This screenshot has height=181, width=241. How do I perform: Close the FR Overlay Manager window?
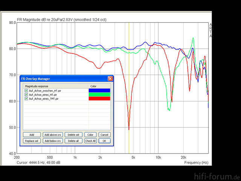pos(110,78)
